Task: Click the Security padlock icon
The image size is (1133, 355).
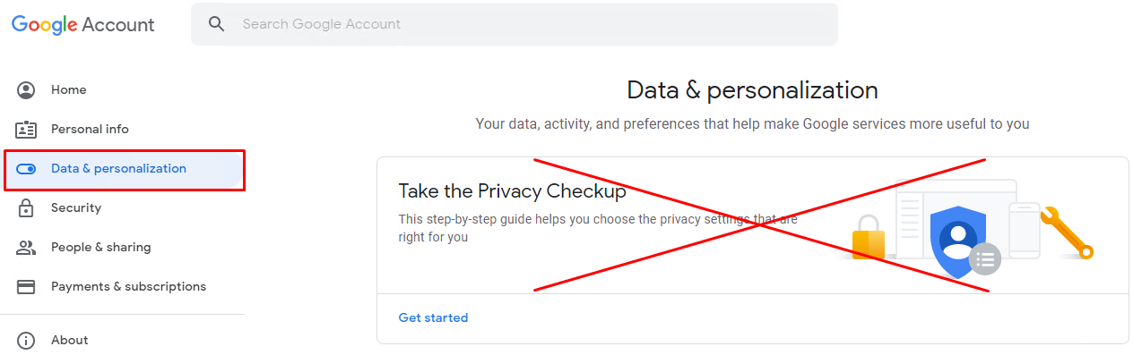Action: click(26, 208)
